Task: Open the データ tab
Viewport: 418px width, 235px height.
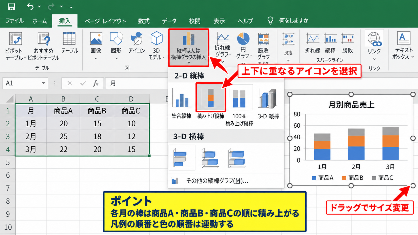Action: (x=169, y=21)
